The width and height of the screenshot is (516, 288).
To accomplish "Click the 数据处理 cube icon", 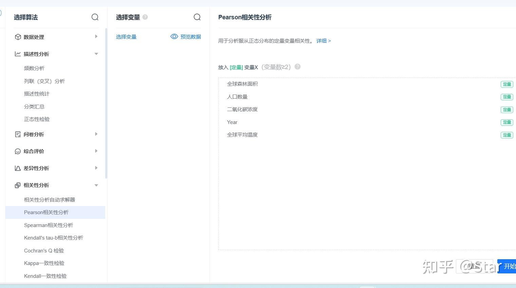I will 18,37.
